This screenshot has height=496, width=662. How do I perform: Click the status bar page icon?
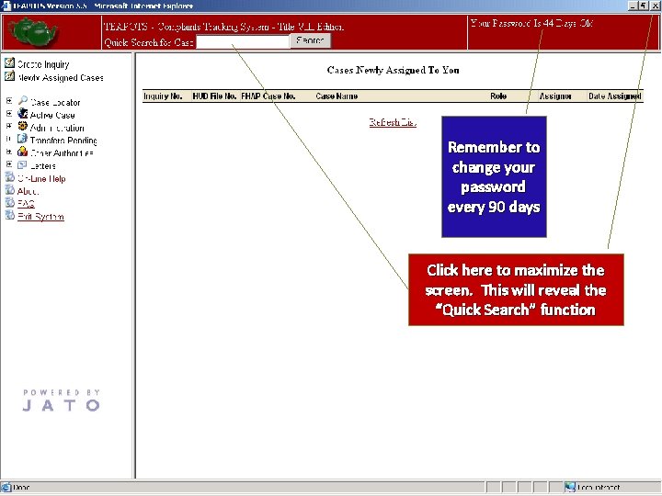tap(6, 488)
